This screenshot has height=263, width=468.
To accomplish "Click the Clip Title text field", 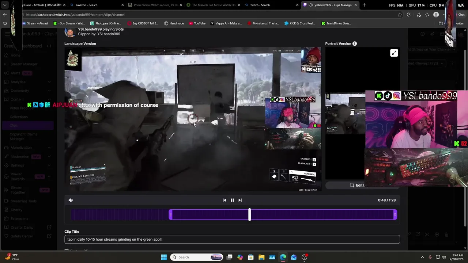I will pyautogui.click(x=232, y=239).
